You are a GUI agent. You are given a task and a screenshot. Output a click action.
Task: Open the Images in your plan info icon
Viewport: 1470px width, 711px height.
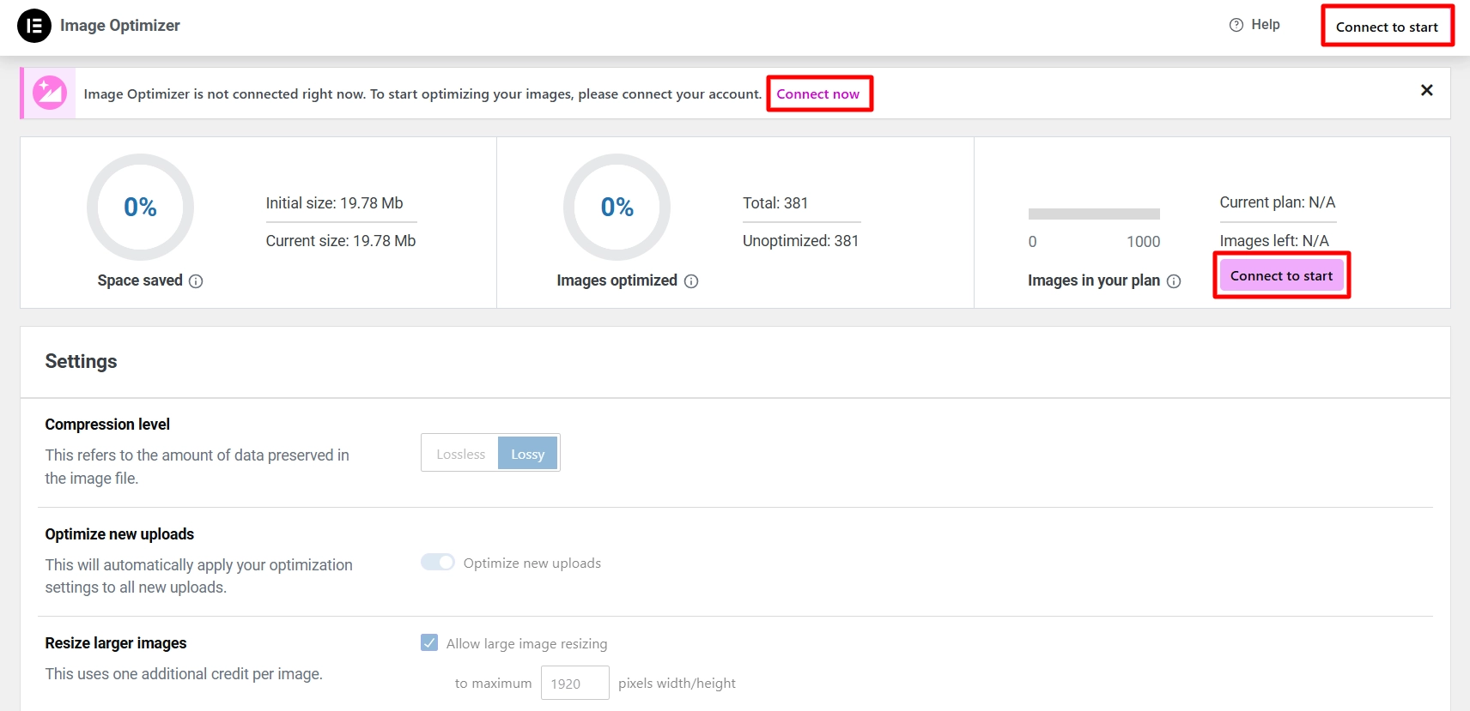coord(1174,281)
